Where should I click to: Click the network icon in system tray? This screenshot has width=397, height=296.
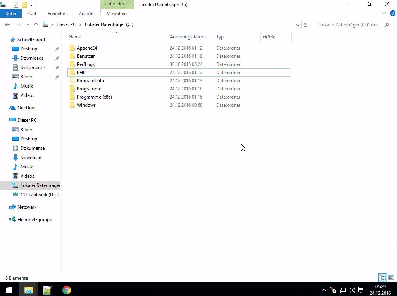tap(343, 290)
